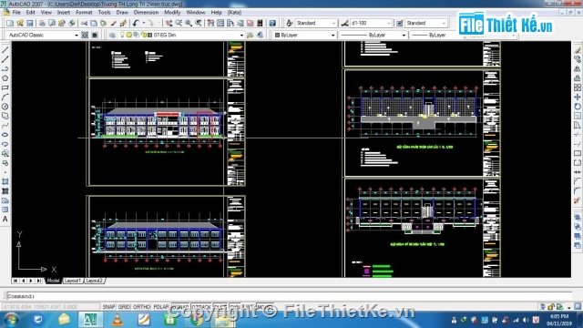Toggle POLAR tracking in status bar
The image size is (583, 328).
161,307
